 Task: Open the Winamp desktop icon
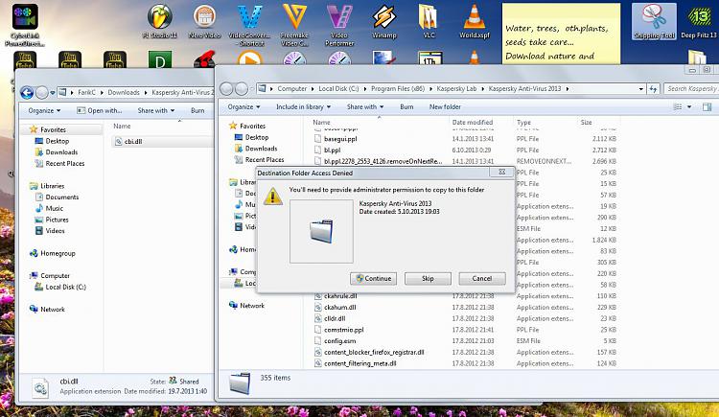(x=384, y=21)
